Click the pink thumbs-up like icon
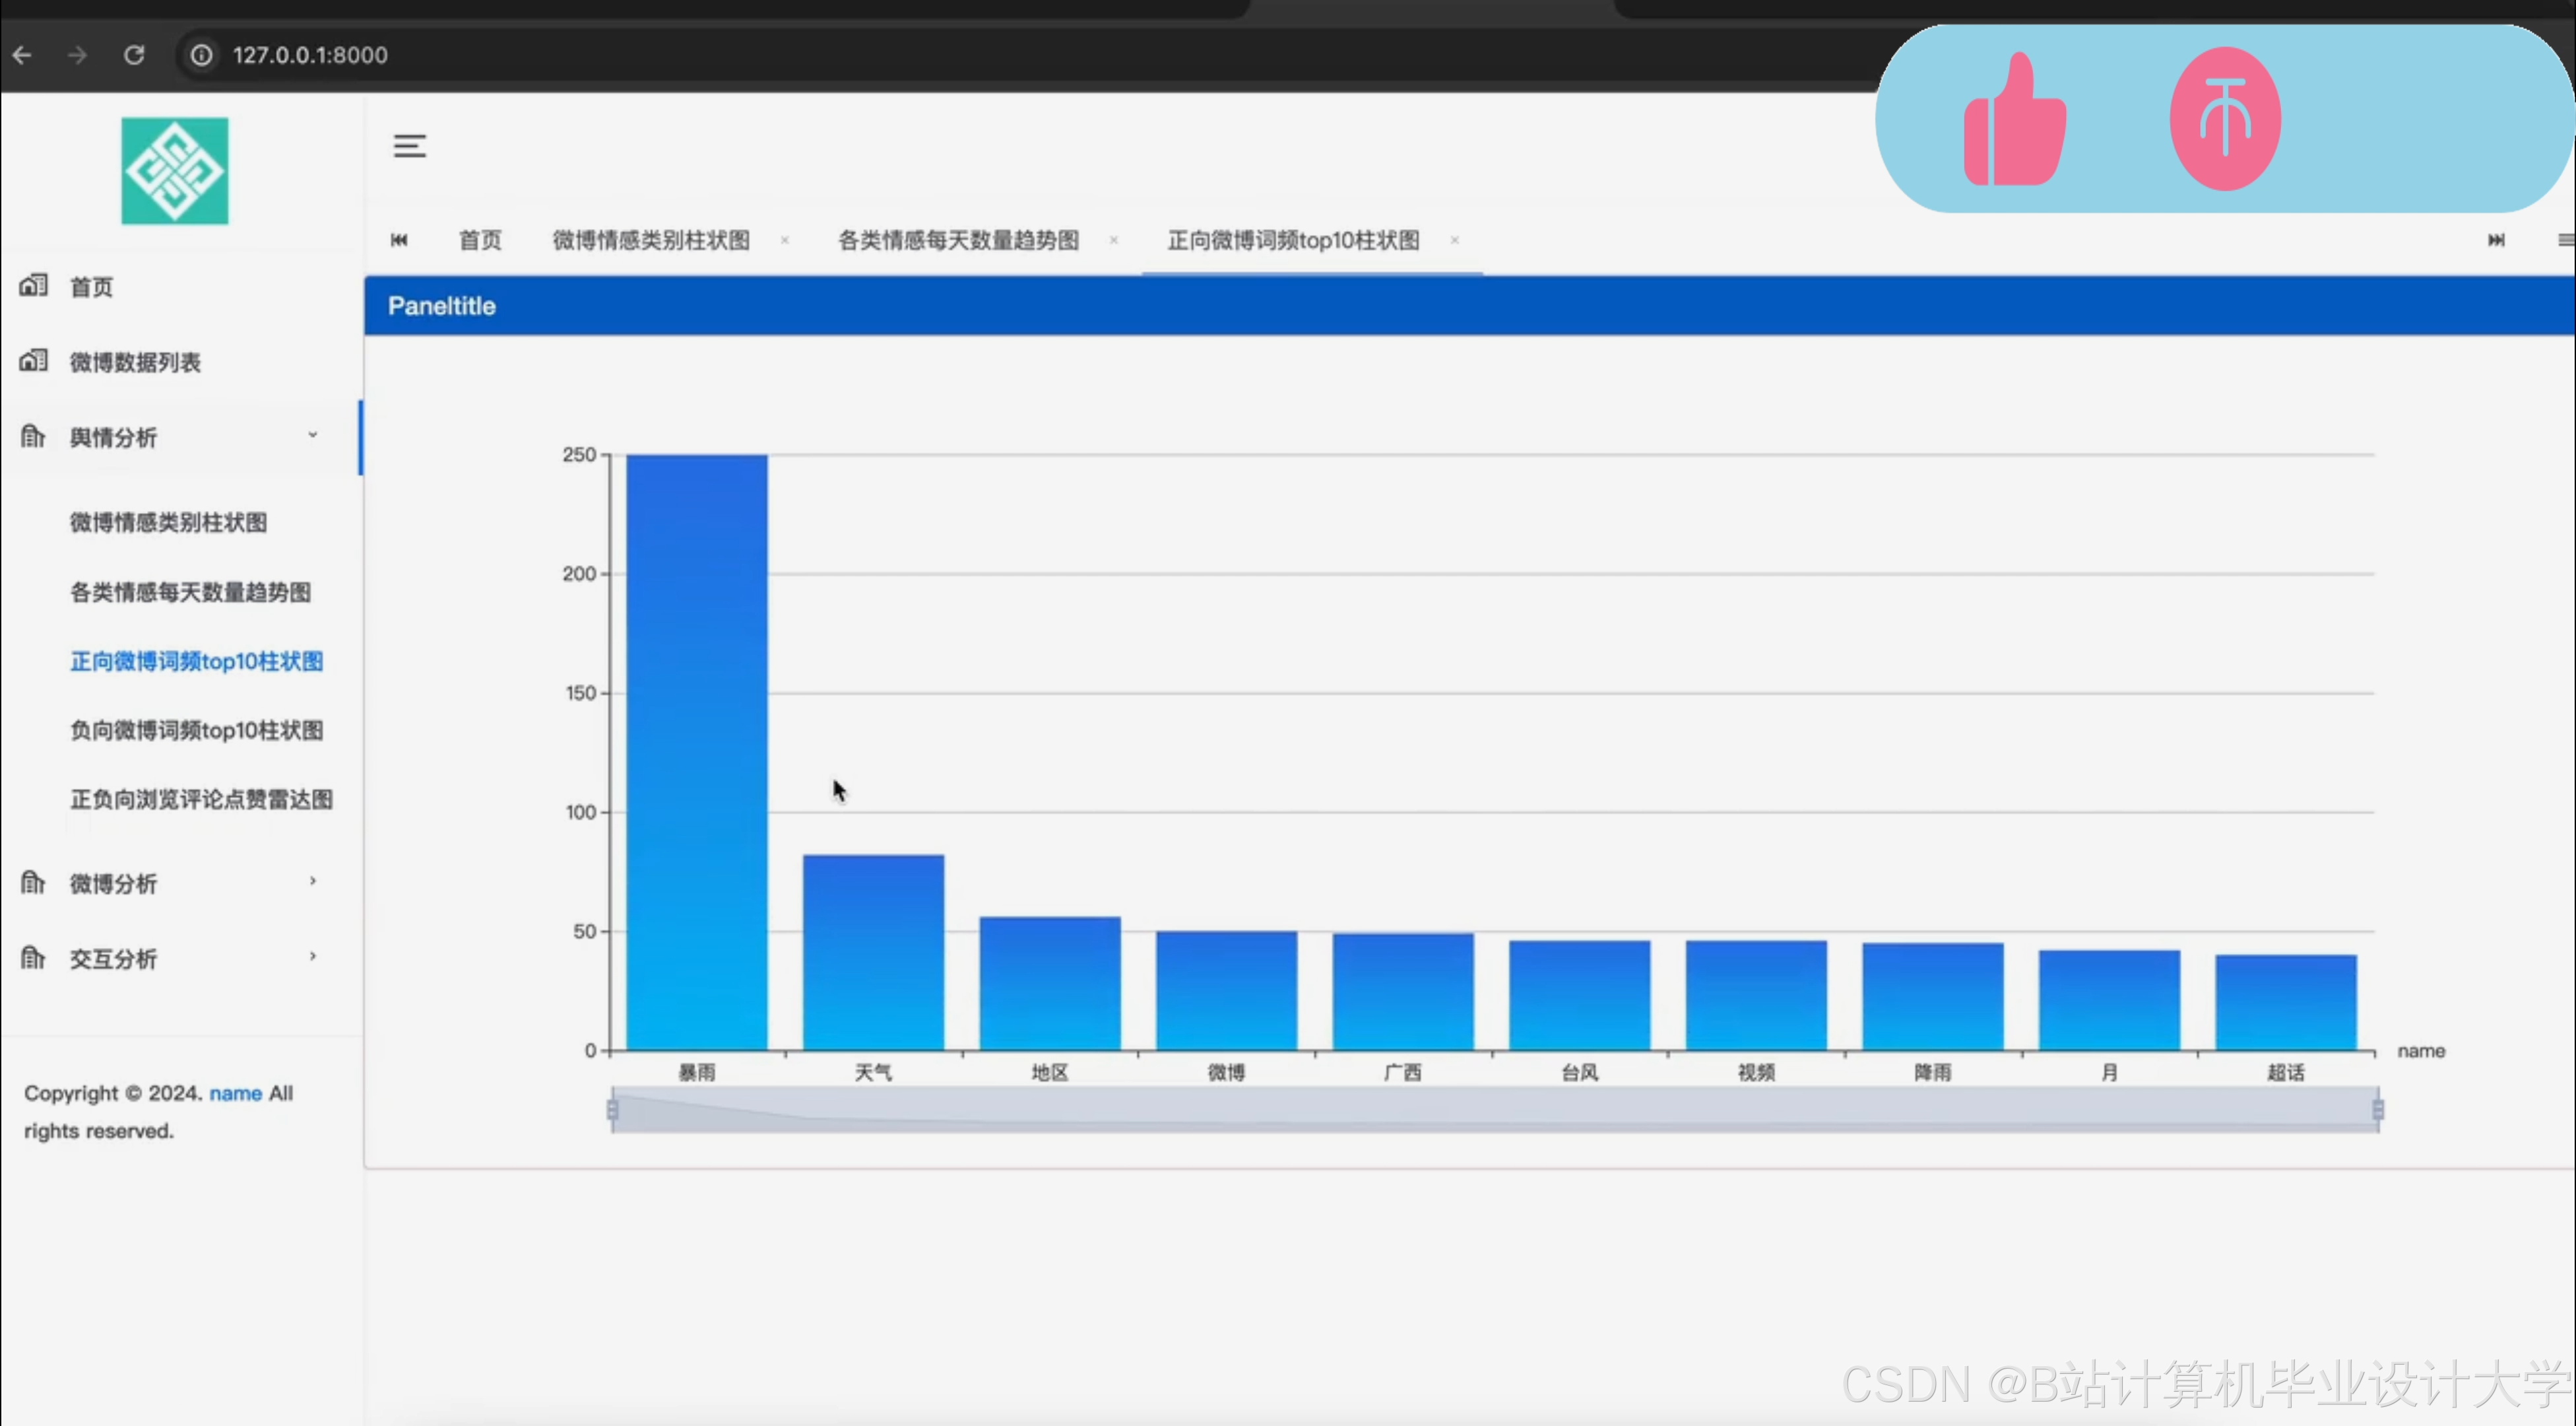Screen dimensions: 2576x1426 pos(2014,120)
